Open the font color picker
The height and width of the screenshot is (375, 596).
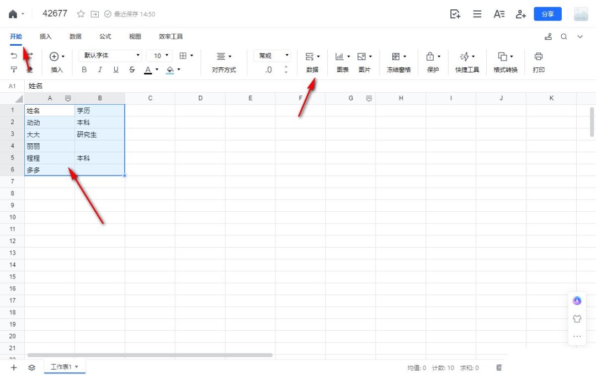click(149, 69)
